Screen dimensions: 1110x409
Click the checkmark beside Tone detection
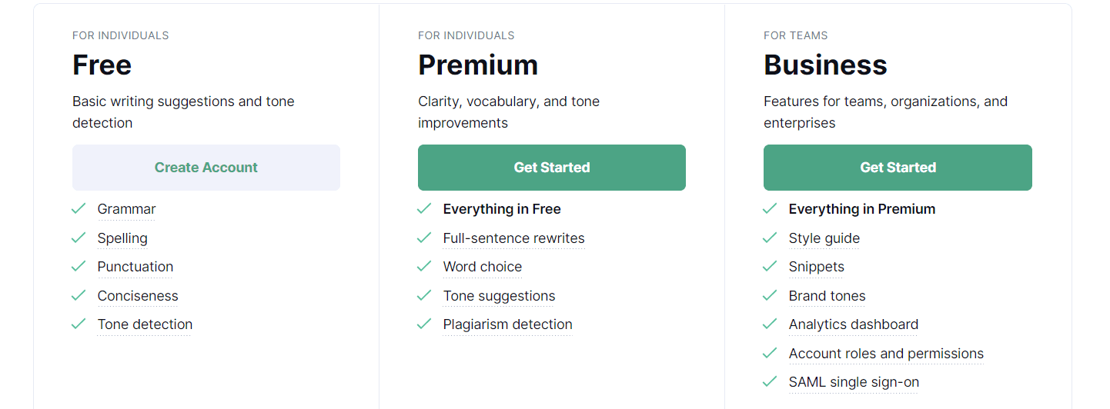(x=79, y=324)
